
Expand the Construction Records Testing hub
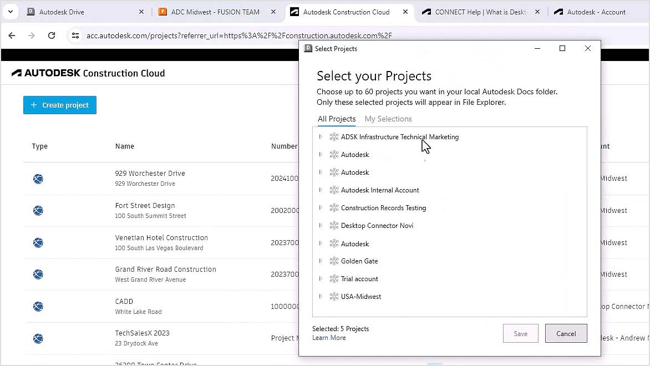click(x=321, y=207)
